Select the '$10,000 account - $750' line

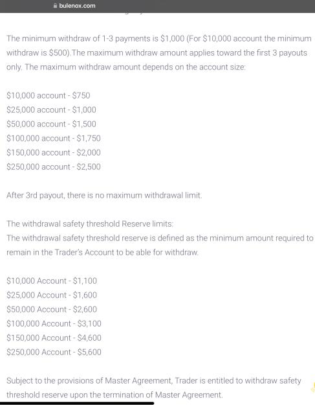pos(49,95)
